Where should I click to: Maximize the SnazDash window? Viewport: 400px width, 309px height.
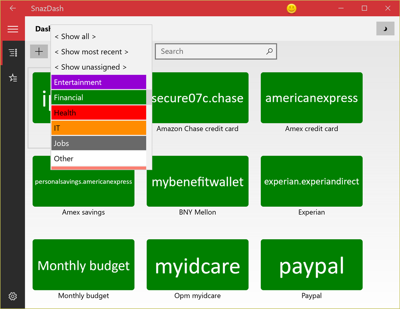364,8
